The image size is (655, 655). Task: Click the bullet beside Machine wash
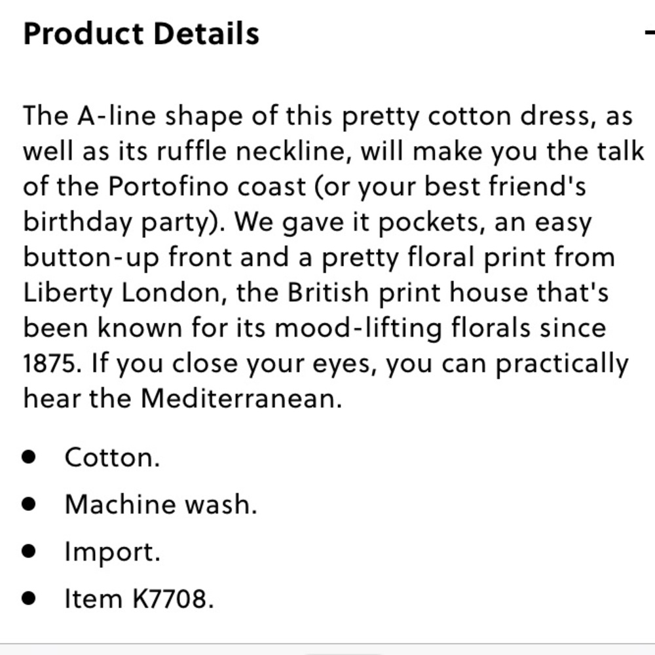point(28,504)
